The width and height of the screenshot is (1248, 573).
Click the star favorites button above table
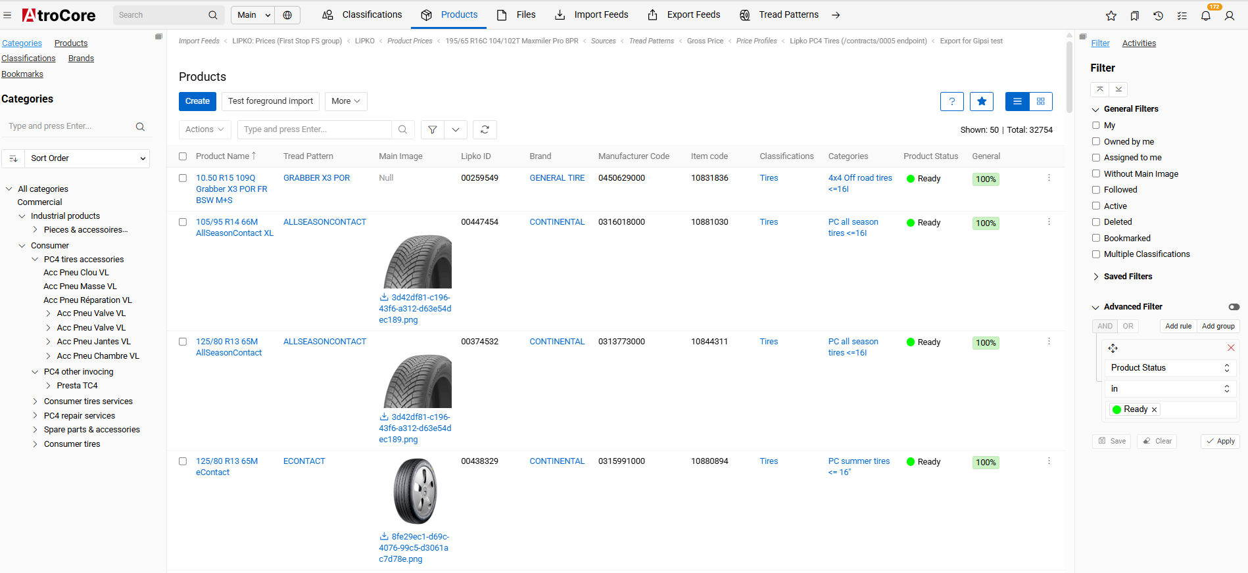coord(981,101)
